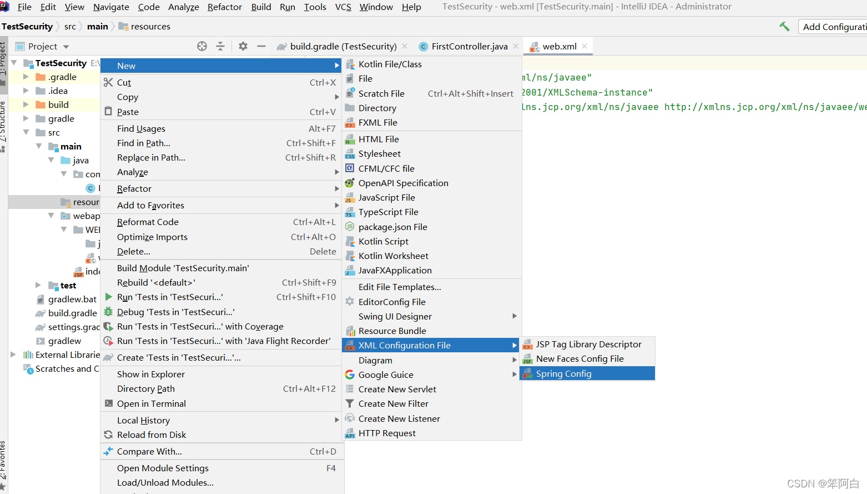Close the build.gradle tab
867x494 pixels.
(405, 46)
